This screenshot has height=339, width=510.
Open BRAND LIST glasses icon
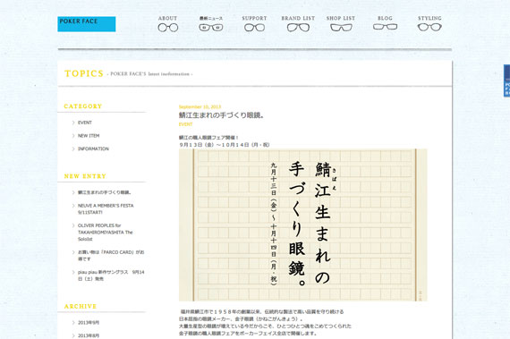tap(298, 28)
